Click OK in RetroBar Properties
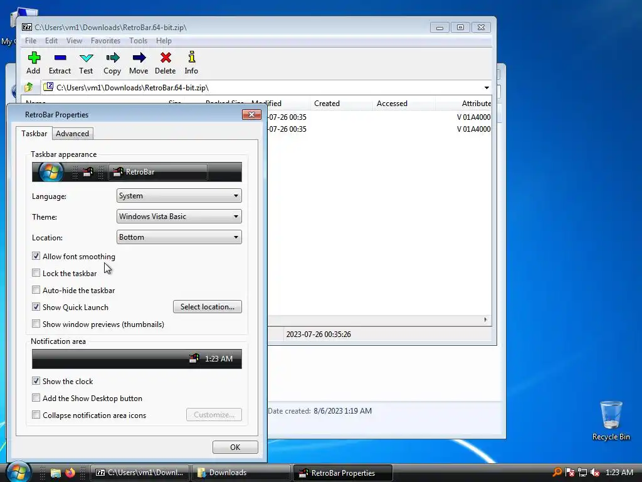The height and width of the screenshot is (482, 642). pyautogui.click(x=235, y=447)
